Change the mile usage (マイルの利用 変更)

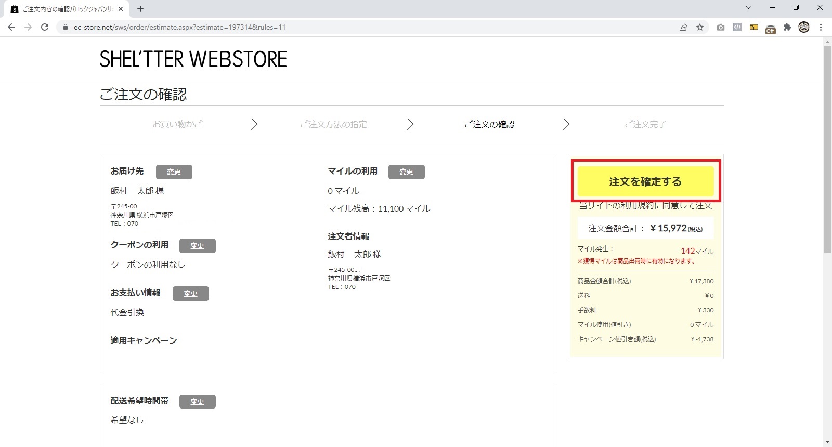click(x=406, y=172)
